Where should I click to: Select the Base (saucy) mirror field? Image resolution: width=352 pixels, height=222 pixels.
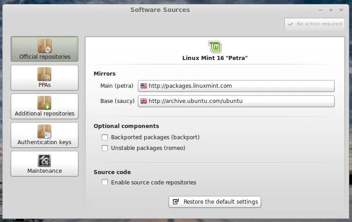[x=236, y=101]
